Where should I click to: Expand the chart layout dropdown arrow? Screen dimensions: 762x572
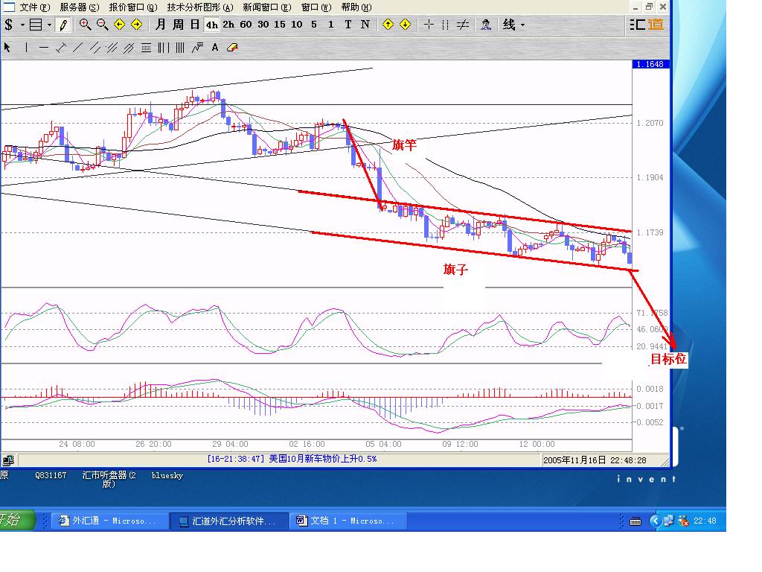(50, 25)
